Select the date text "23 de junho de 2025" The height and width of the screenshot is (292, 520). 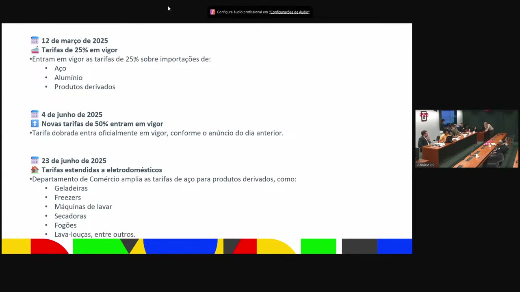(74, 161)
